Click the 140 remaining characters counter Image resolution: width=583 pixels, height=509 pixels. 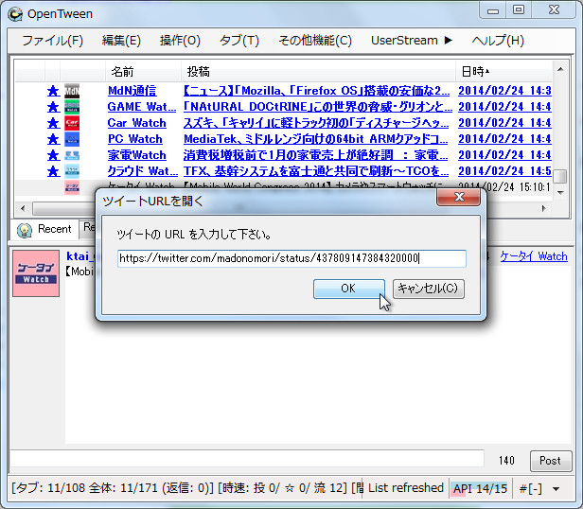point(506,461)
